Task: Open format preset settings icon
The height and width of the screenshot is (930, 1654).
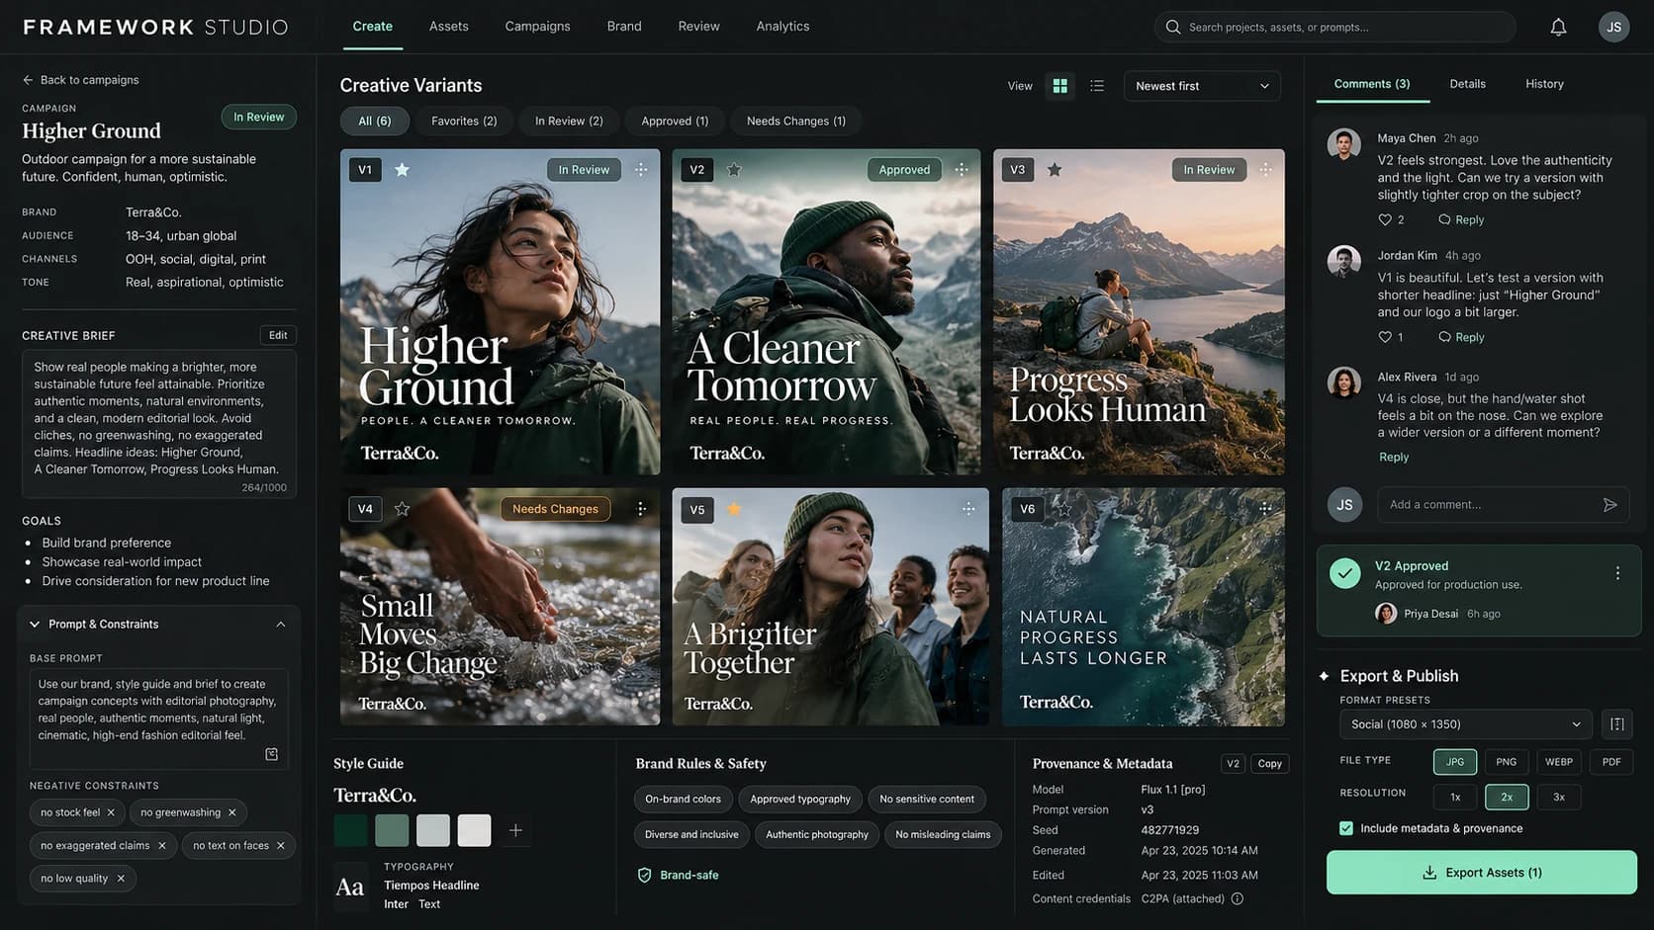Action: click(x=1617, y=724)
